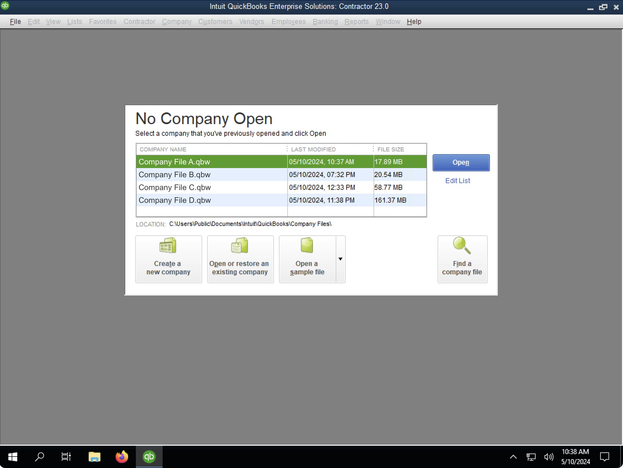Click the FILE SIZE column header
Viewport: 623px width, 468px height.
pos(400,149)
